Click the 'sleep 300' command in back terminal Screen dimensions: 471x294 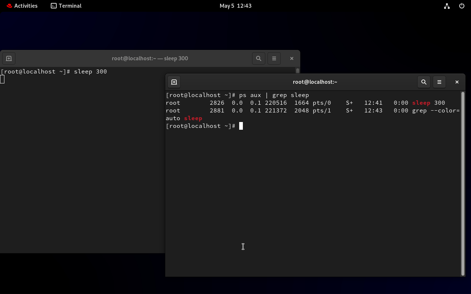pos(91,72)
